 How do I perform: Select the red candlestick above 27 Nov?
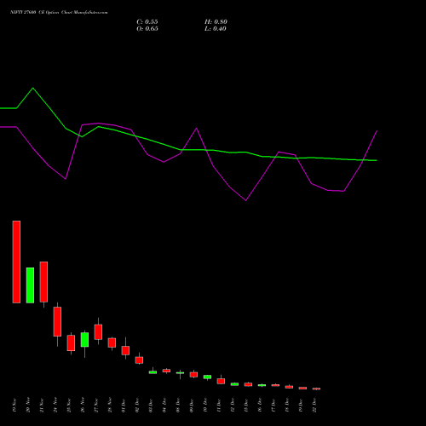click(98, 331)
